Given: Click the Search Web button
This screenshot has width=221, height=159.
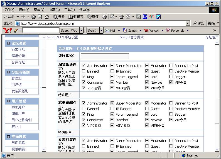Looking at the screenshot, I should [69, 31].
